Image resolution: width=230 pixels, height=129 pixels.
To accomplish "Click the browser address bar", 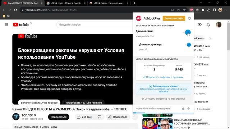I will tap(95, 10).
